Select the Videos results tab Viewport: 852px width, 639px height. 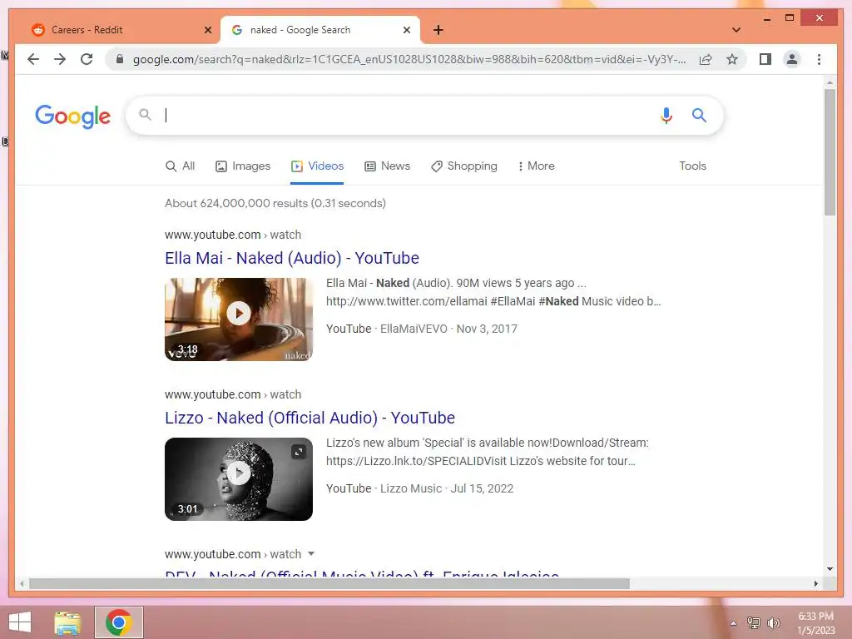(317, 166)
